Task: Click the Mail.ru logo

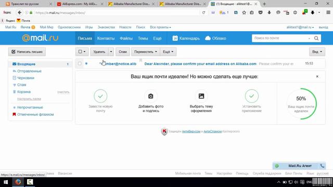Action: [x=40, y=38]
